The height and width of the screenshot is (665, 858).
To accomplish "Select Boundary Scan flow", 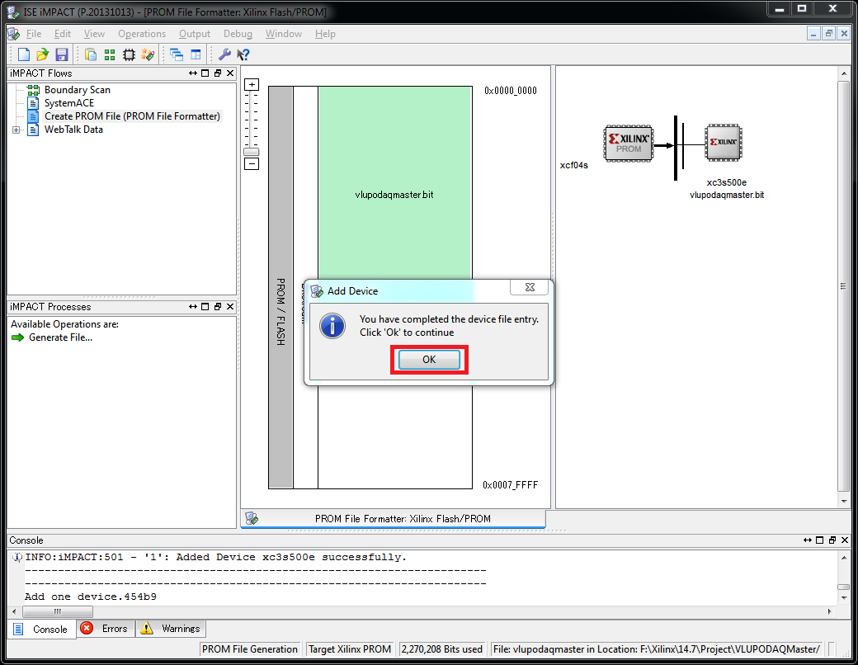I will click(78, 90).
